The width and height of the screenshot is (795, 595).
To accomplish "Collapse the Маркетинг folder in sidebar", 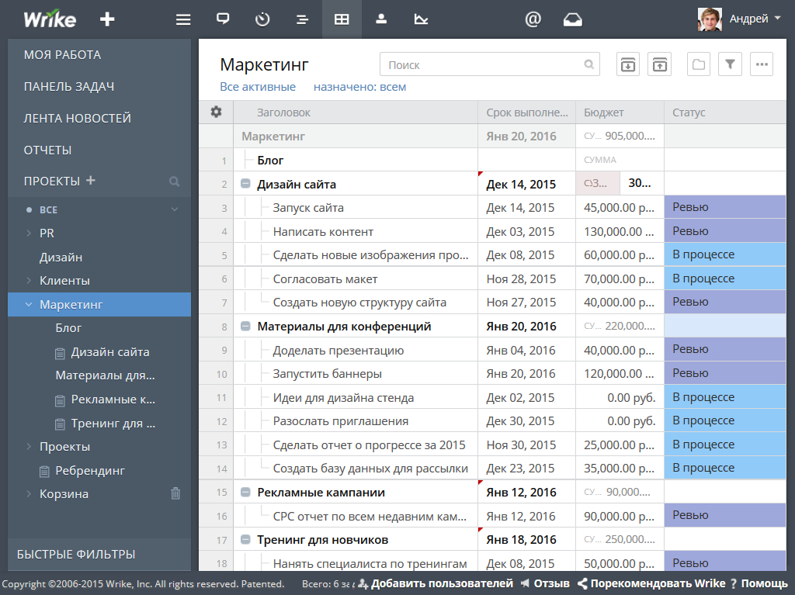I will (29, 305).
